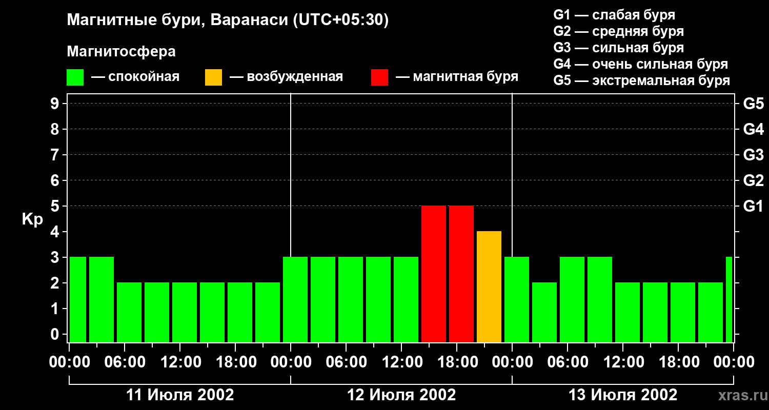This screenshot has height=410, width=769.
Task: Click the G3 — сильная буря legend line
Action: 618,48
